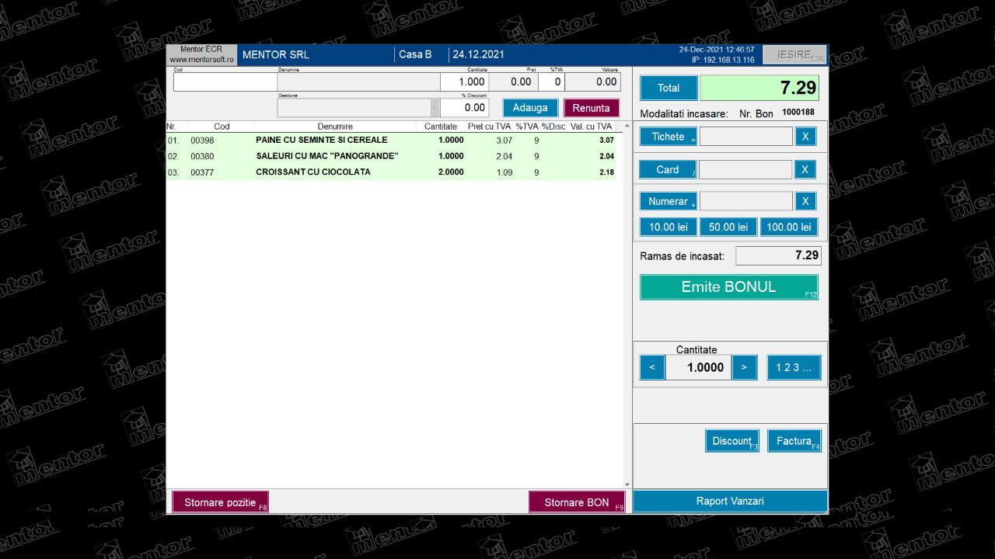Screen dimensions: 995x559
Task: Open the Gestiune dropdown list
Action: (x=435, y=108)
